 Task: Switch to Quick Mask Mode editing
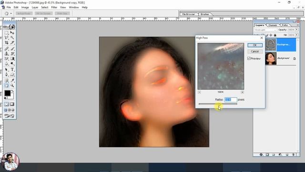tap(12, 104)
